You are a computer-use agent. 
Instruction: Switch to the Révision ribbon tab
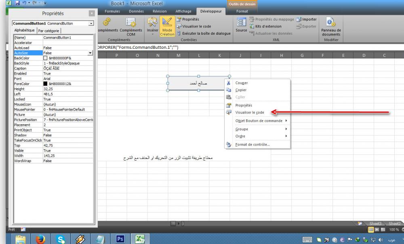coord(160,11)
